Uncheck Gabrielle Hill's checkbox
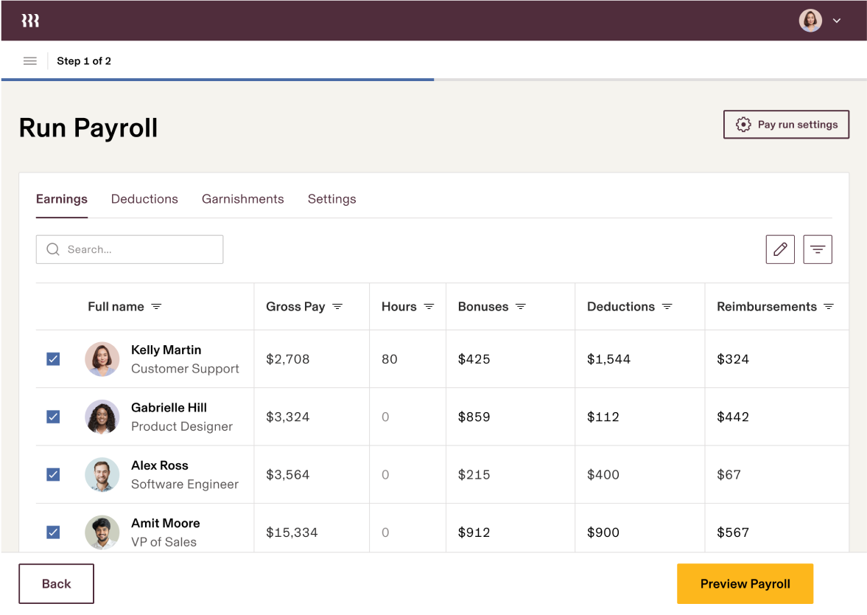 click(x=53, y=417)
